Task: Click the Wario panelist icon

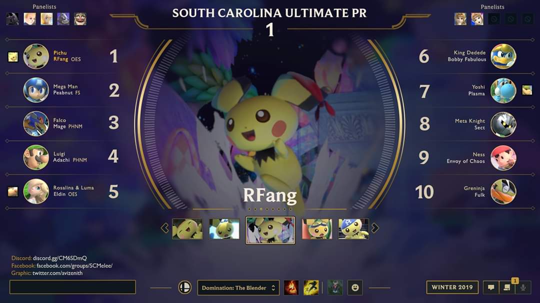Action: point(80,19)
